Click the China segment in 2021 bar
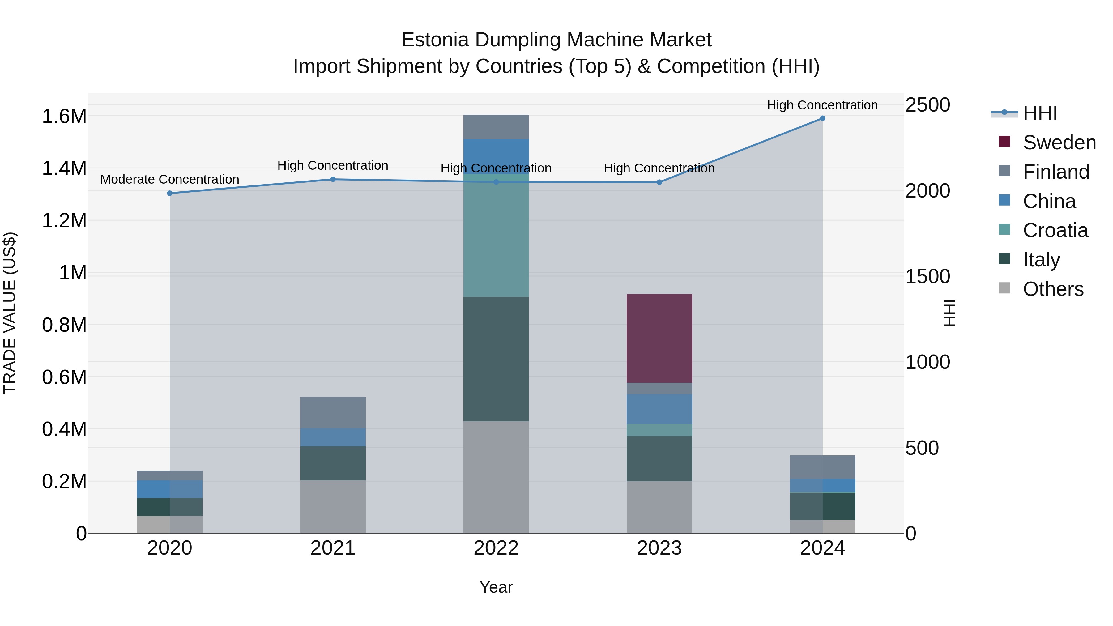Image resolution: width=1113 pixels, height=626 pixels. [x=333, y=437]
